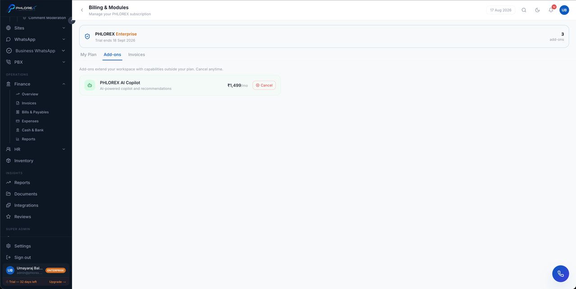Expand the WhatsApp section chevron
Viewport: 576px width, 289px height.
(x=63, y=40)
